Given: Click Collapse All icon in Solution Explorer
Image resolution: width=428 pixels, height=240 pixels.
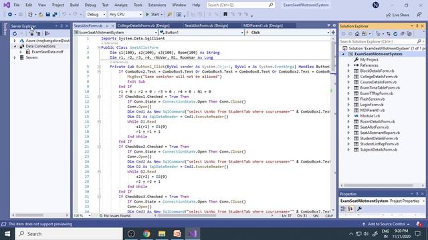Looking at the screenshot, I should tap(403, 34).
